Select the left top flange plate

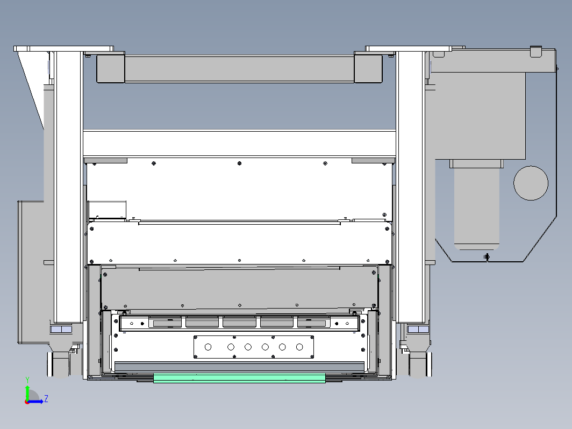pos(64,48)
